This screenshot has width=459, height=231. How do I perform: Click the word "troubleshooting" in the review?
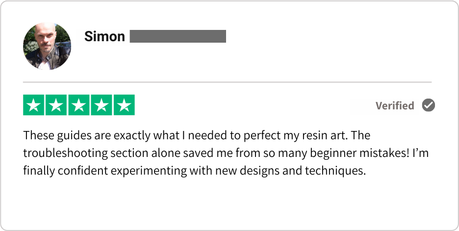tap(66, 153)
